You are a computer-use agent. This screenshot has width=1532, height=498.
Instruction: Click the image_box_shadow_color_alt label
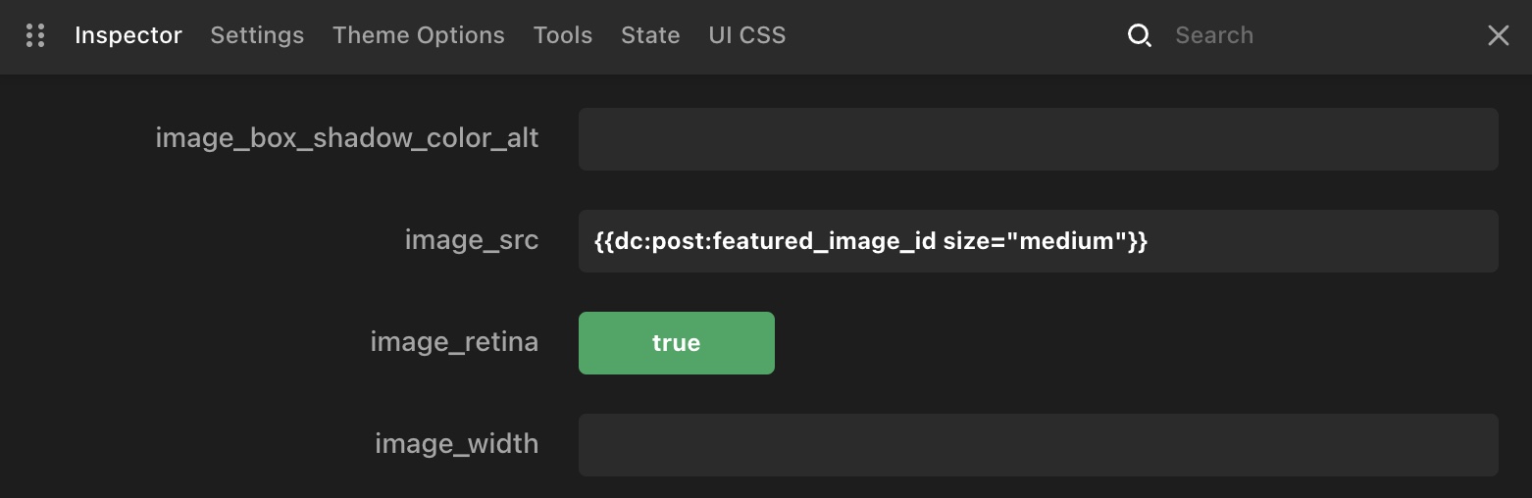tap(347, 138)
